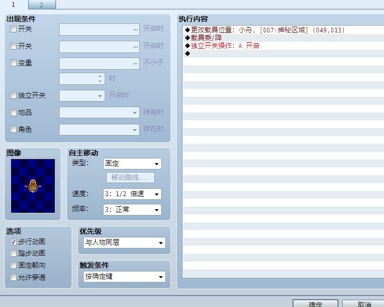The image size is (384, 307).
Task: Click the 确定 confirm button
Action: pyautogui.click(x=315, y=303)
